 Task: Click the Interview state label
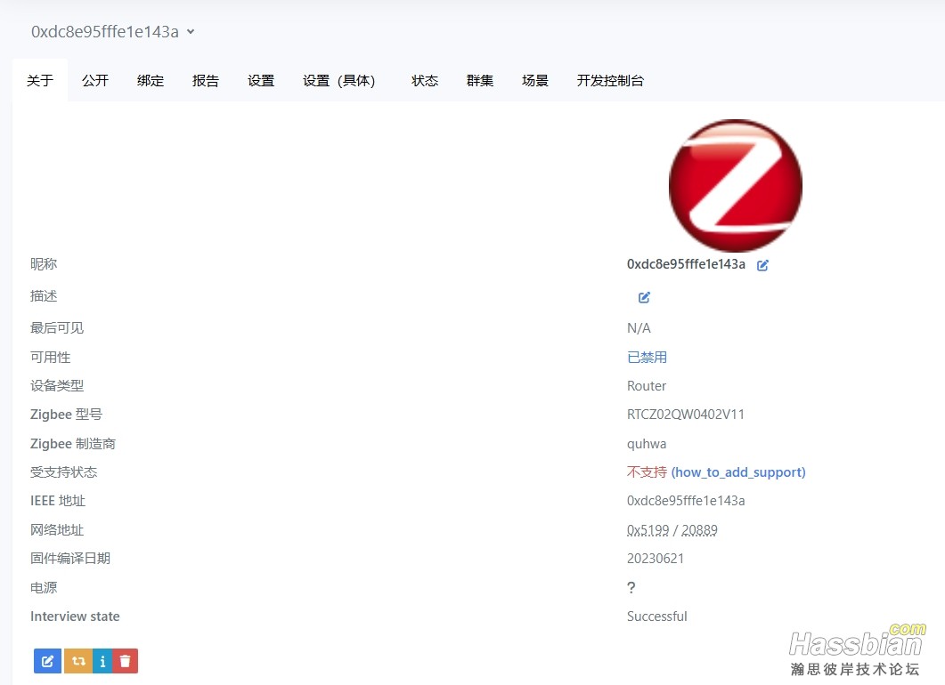pos(75,616)
